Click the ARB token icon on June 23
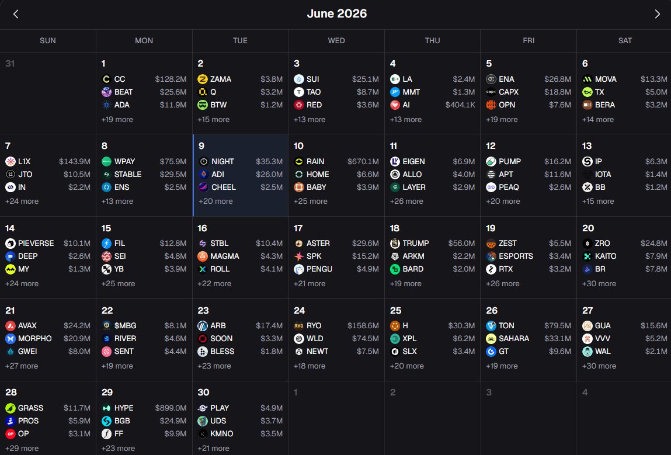This screenshot has height=455, width=671. [x=203, y=326]
